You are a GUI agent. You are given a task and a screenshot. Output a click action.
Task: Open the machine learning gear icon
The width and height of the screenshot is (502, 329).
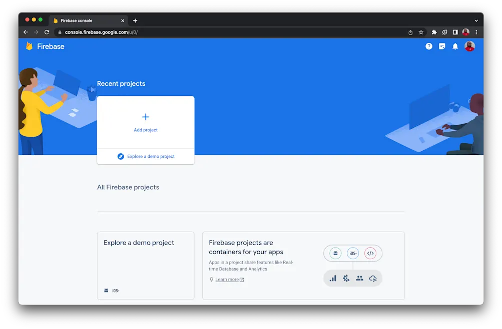pyautogui.click(x=346, y=278)
